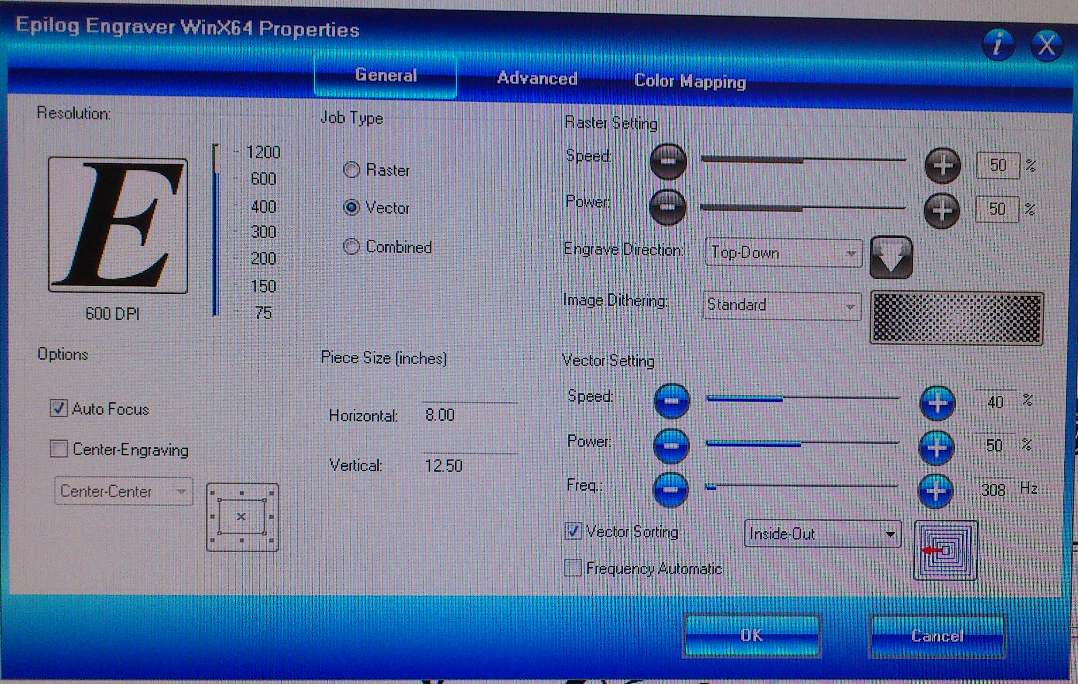Increase raster speed with plus button
Image resolution: width=1078 pixels, height=684 pixels.
coord(942,165)
